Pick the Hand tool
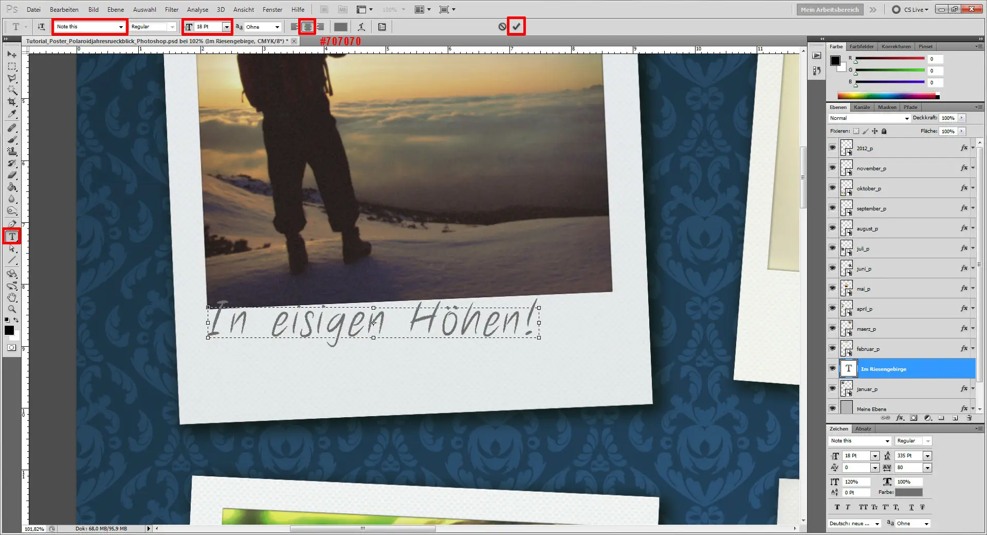Viewport: 987px width, 535px height. tap(12, 298)
